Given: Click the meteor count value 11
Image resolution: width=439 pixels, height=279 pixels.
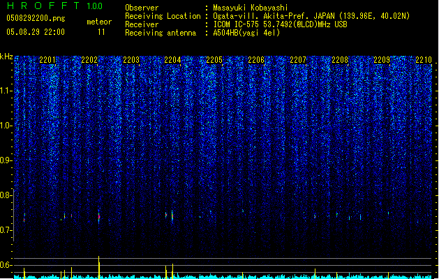Looking at the screenshot, I should 101,32.
